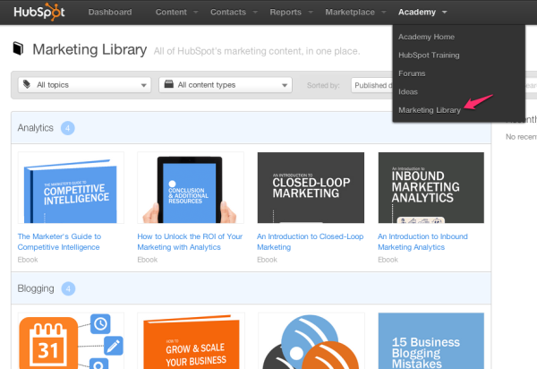Open the All topics dropdown

coord(85,85)
